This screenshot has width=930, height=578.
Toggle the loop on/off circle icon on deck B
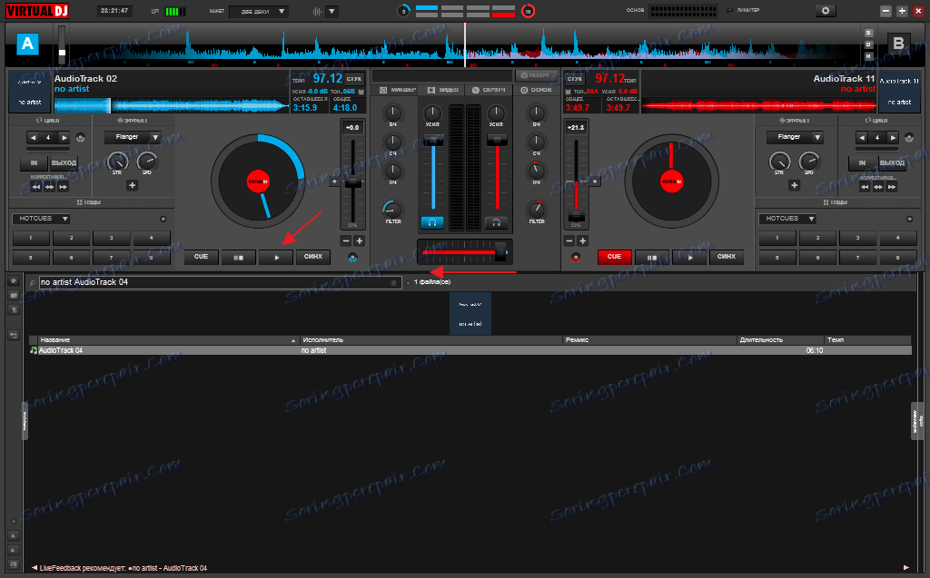(x=908, y=138)
